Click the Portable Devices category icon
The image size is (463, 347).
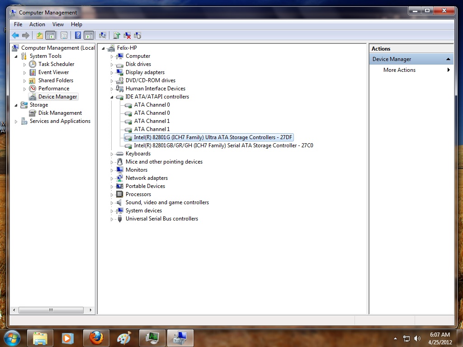[119, 186]
